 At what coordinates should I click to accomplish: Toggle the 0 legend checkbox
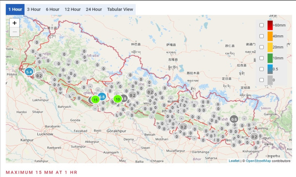[x=261, y=80]
